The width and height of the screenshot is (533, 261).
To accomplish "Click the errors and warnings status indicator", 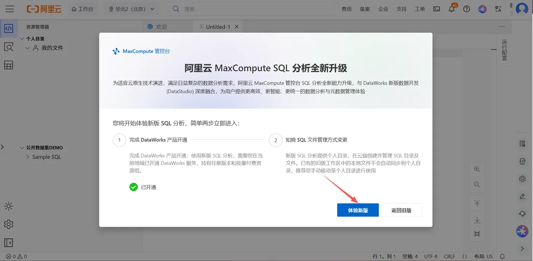I will click(x=16, y=256).
